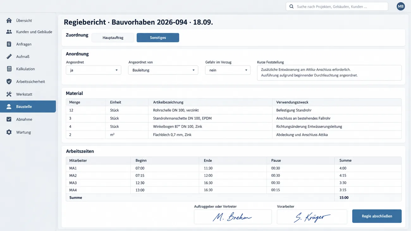This screenshot has height=231, width=411.
Task: Click the Regie abschließen button
Action: click(377, 216)
